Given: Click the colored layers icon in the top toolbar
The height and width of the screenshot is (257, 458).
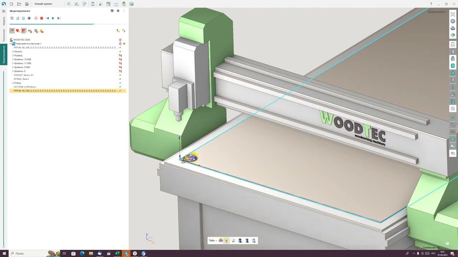Looking at the screenshot, I should [124, 4].
